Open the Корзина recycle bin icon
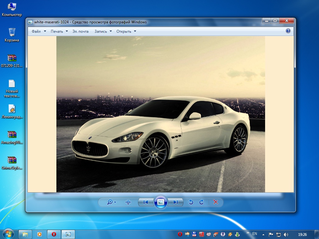The width and height of the screenshot is (319, 239). click(x=12, y=35)
